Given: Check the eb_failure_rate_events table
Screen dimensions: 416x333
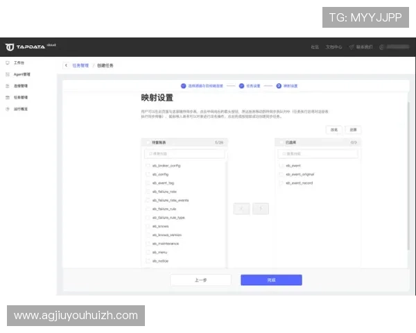Looking at the screenshot, I should (x=148, y=200).
